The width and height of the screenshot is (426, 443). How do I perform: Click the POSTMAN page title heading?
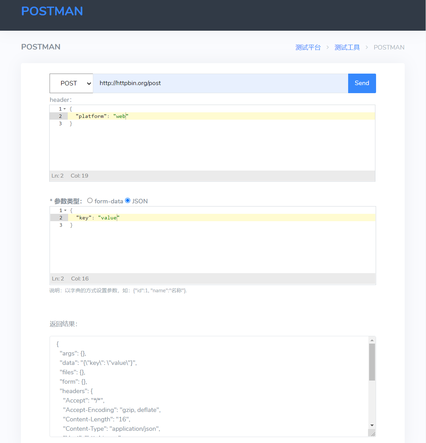tap(41, 47)
